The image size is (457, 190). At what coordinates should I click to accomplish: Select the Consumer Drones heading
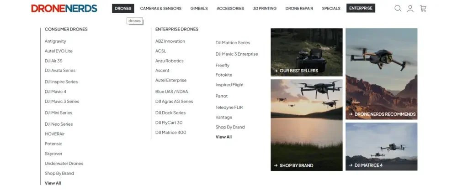click(x=66, y=29)
